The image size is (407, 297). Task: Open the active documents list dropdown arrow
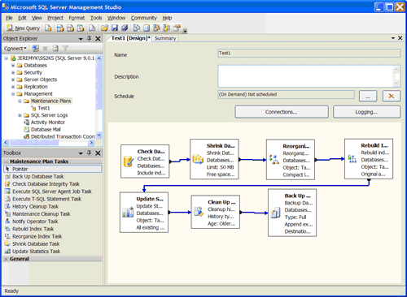point(393,38)
